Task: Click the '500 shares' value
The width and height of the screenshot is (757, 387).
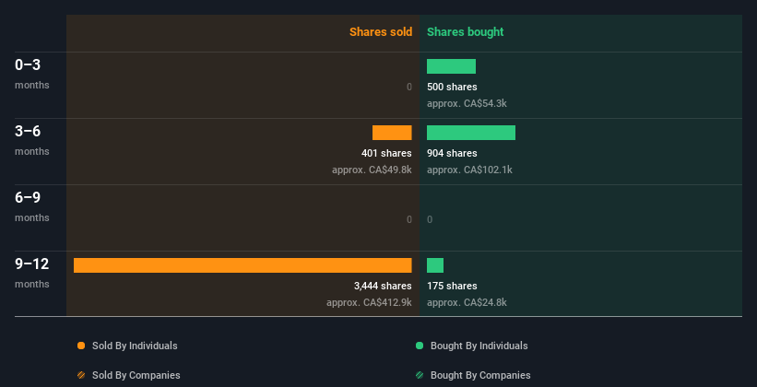Action: (452, 87)
